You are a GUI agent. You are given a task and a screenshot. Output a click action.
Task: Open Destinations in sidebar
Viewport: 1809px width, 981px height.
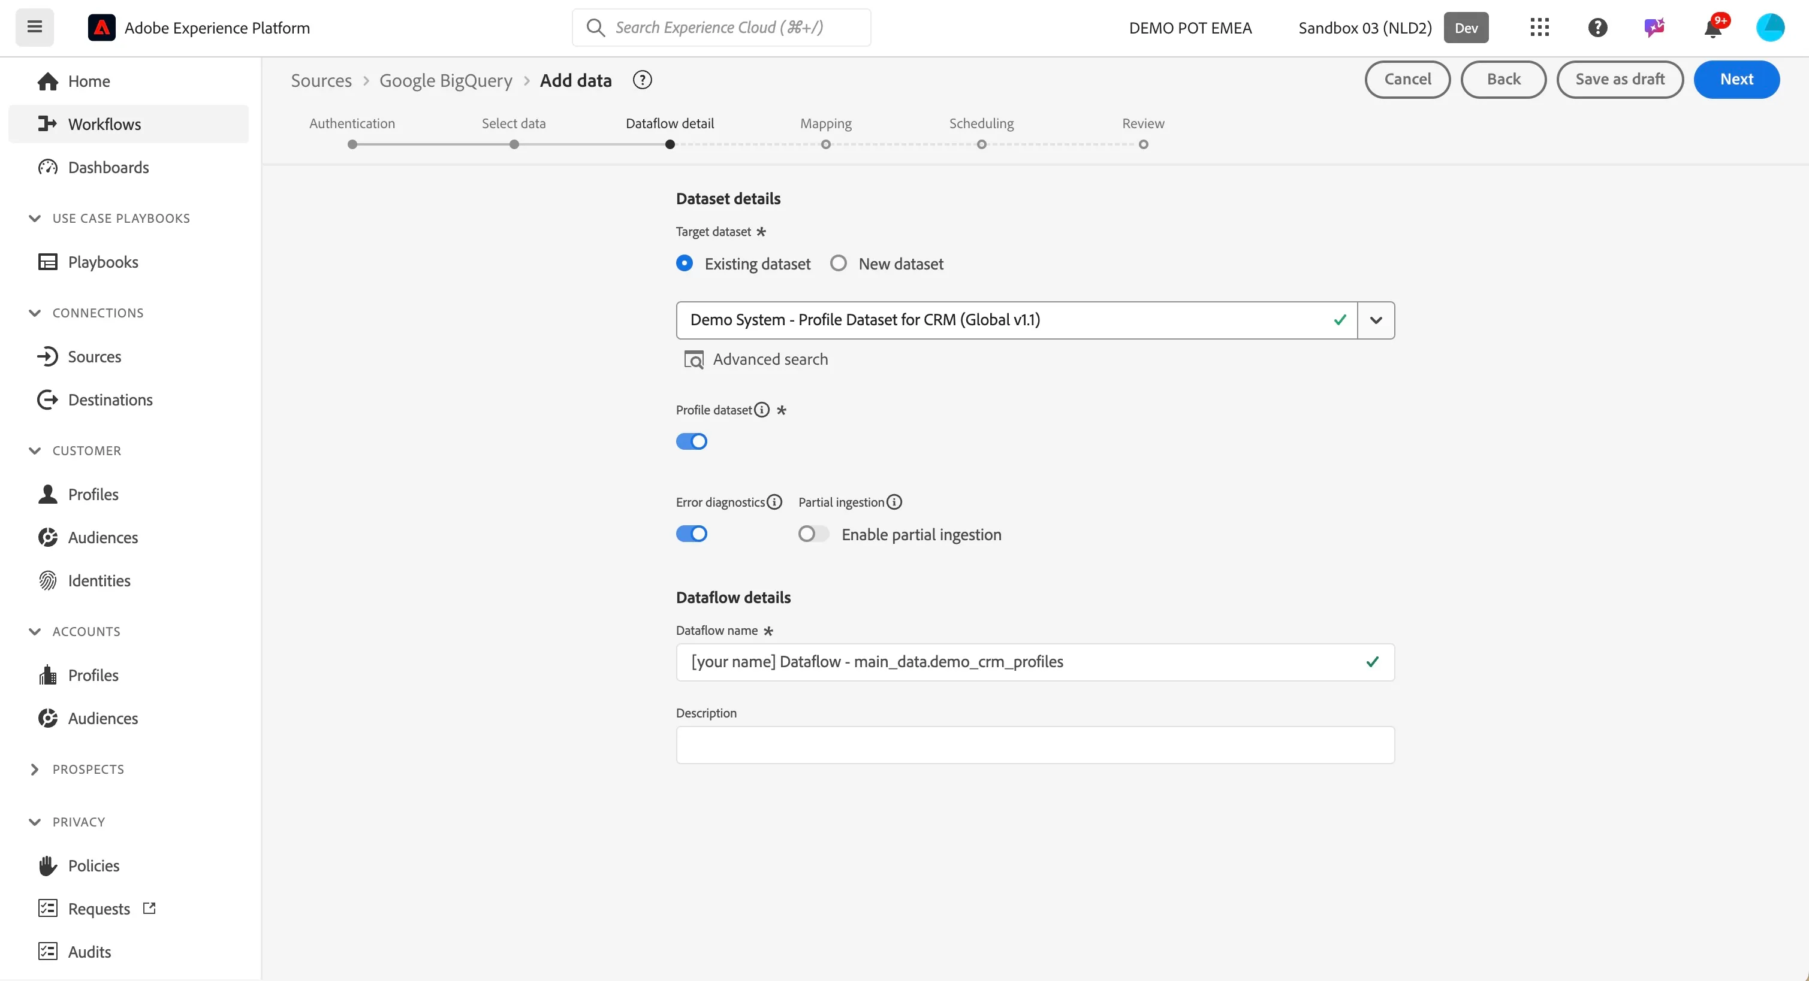point(128,399)
